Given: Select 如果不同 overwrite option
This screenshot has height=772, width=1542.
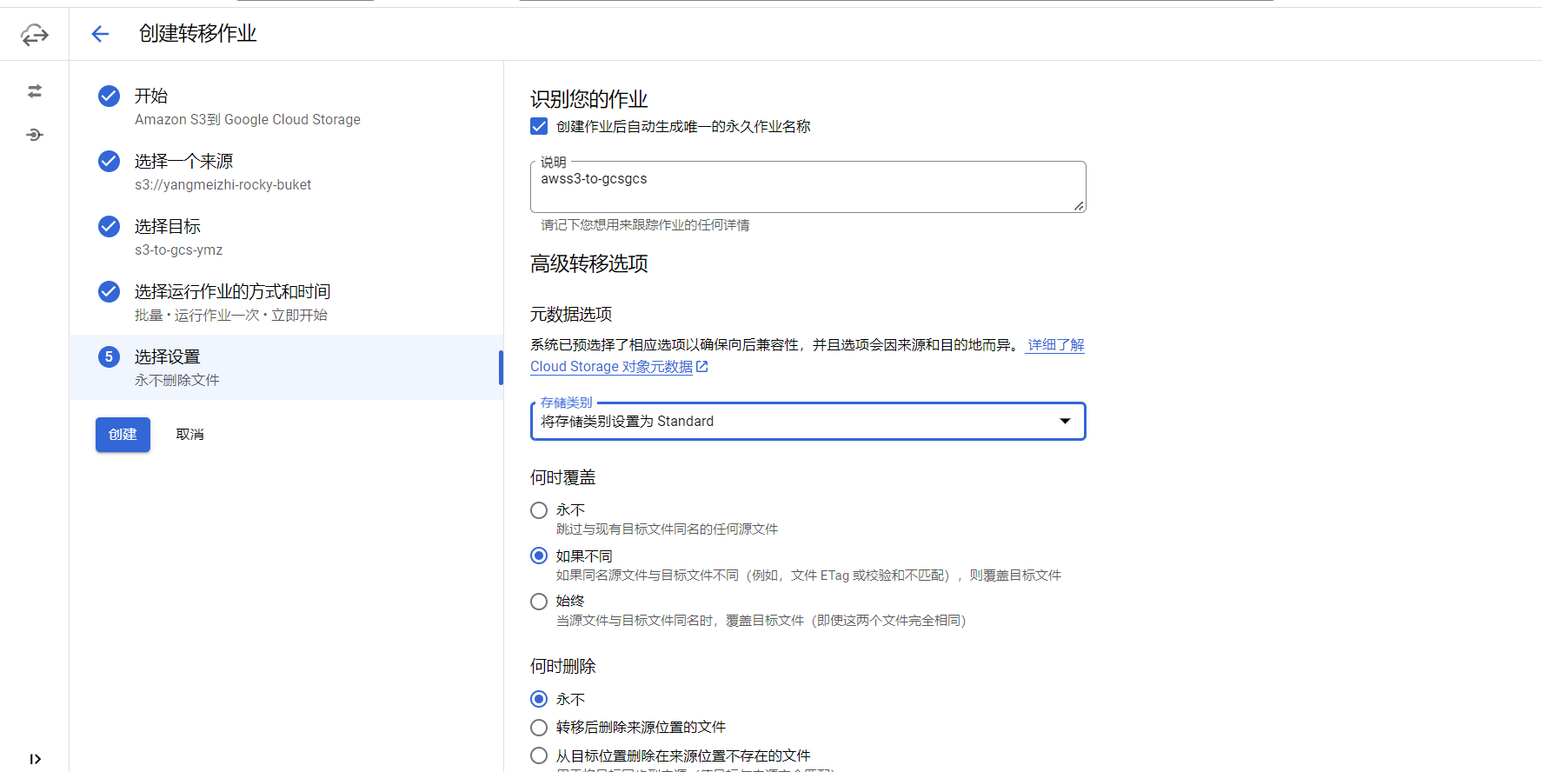Looking at the screenshot, I should pos(539,556).
